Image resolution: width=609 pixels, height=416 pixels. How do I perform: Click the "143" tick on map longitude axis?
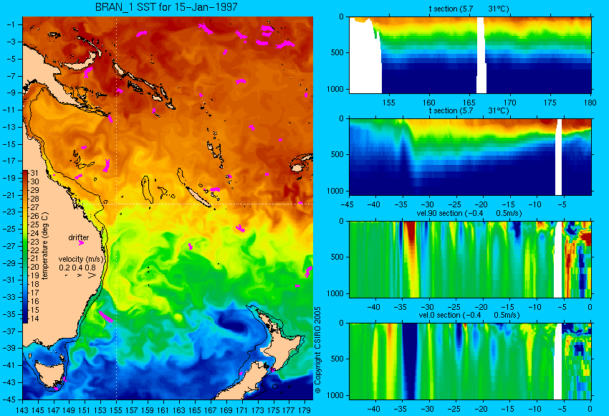[x=22, y=410]
